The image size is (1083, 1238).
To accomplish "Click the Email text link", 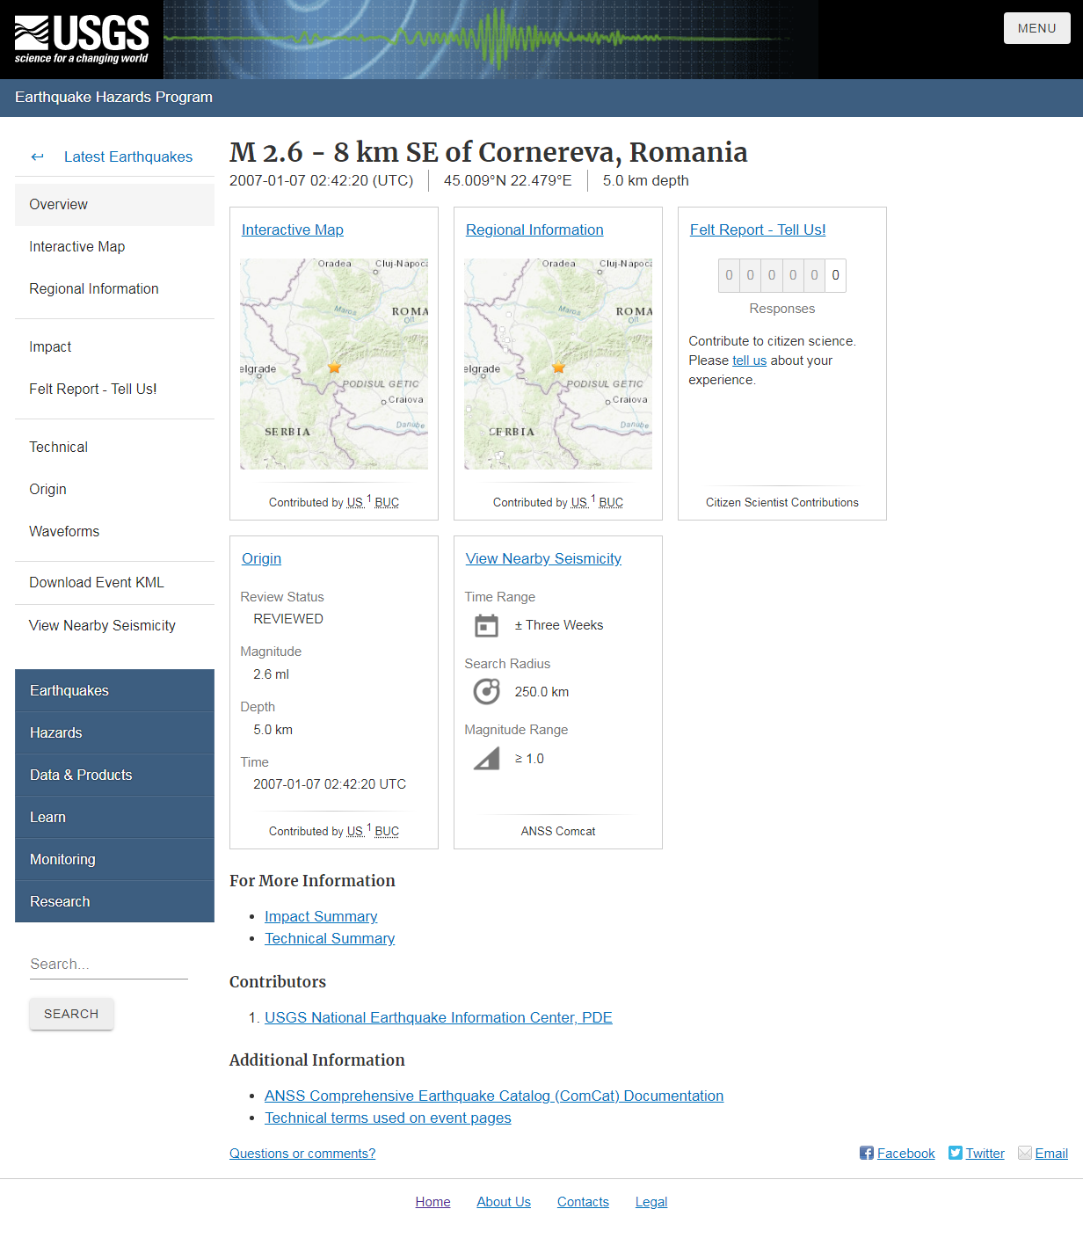I will [x=1051, y=1154].
